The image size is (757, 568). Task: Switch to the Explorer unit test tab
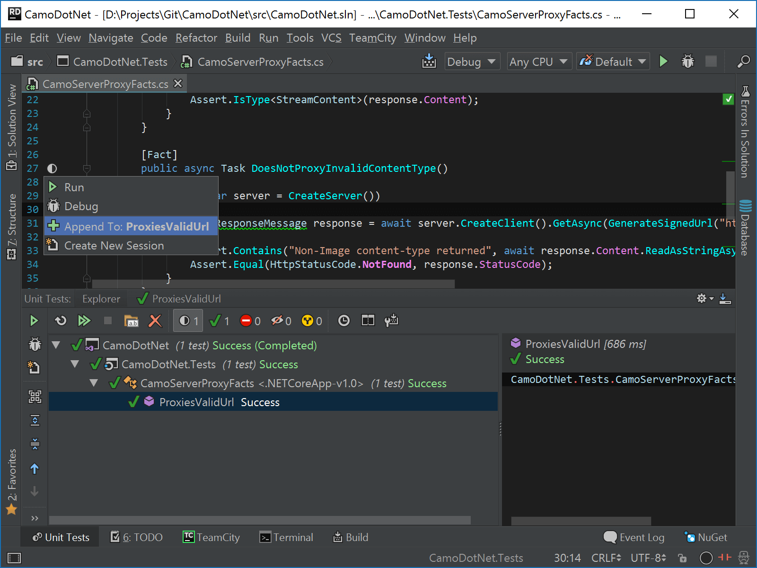tap(101, 299)
